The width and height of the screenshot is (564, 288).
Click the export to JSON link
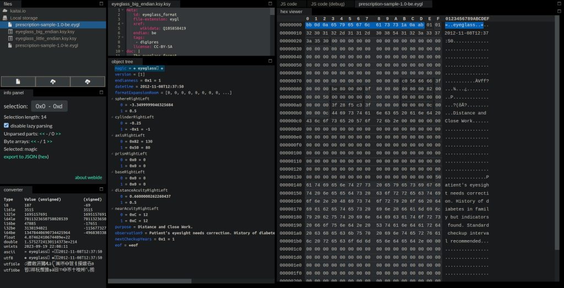point(20,157)
